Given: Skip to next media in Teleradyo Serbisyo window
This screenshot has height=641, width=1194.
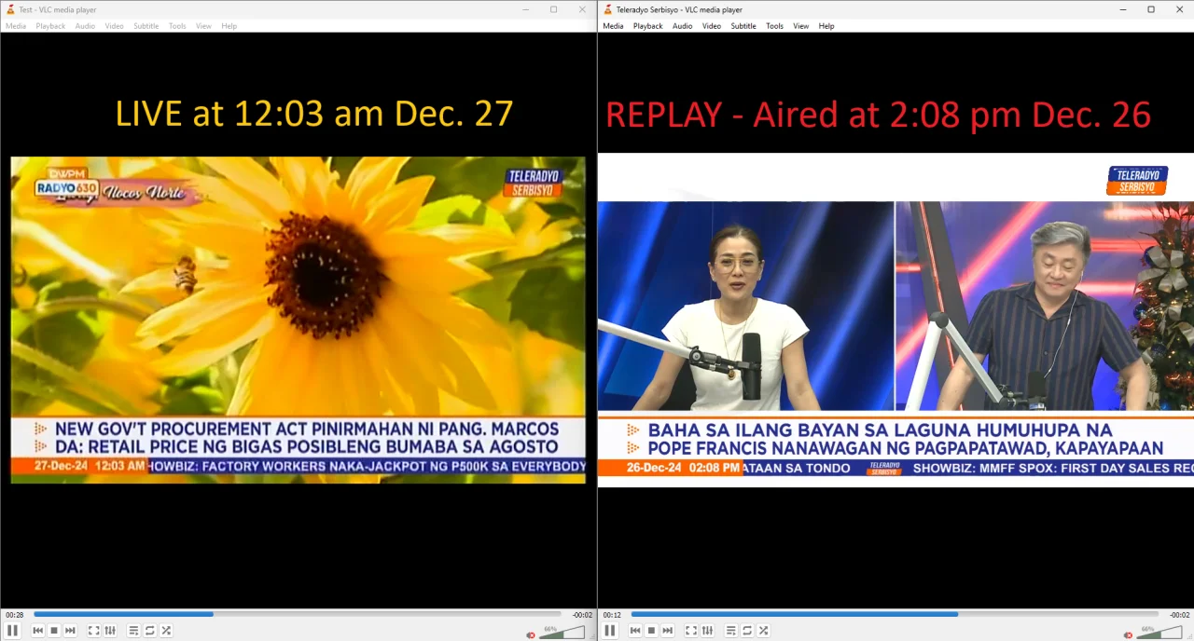Looking at the screenshot, I should 667,631.
